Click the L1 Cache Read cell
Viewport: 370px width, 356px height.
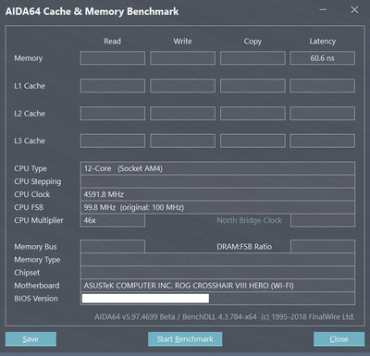(x=113, y=86)
